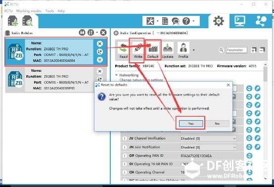Switch to Configuration gear working mode

219,21
